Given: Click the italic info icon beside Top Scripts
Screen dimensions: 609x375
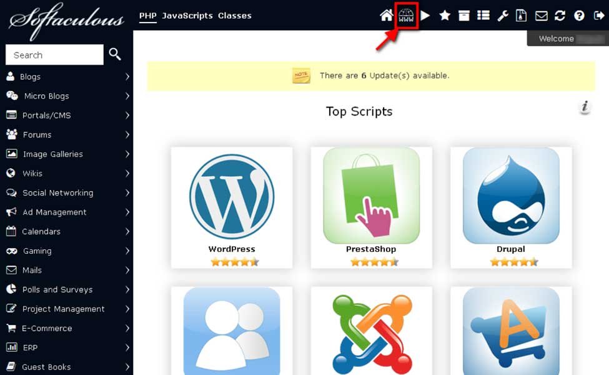Looking at the screenshot, I should [x=585, y=106].
